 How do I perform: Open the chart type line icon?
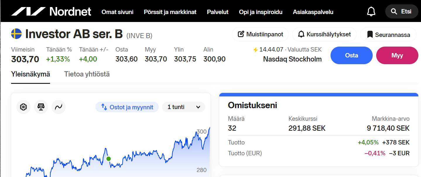point(59,107)
